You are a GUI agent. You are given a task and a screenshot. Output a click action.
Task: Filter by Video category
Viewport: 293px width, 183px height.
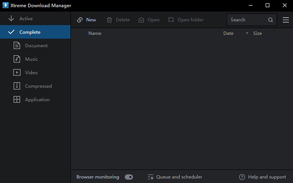tap(35, 72)
